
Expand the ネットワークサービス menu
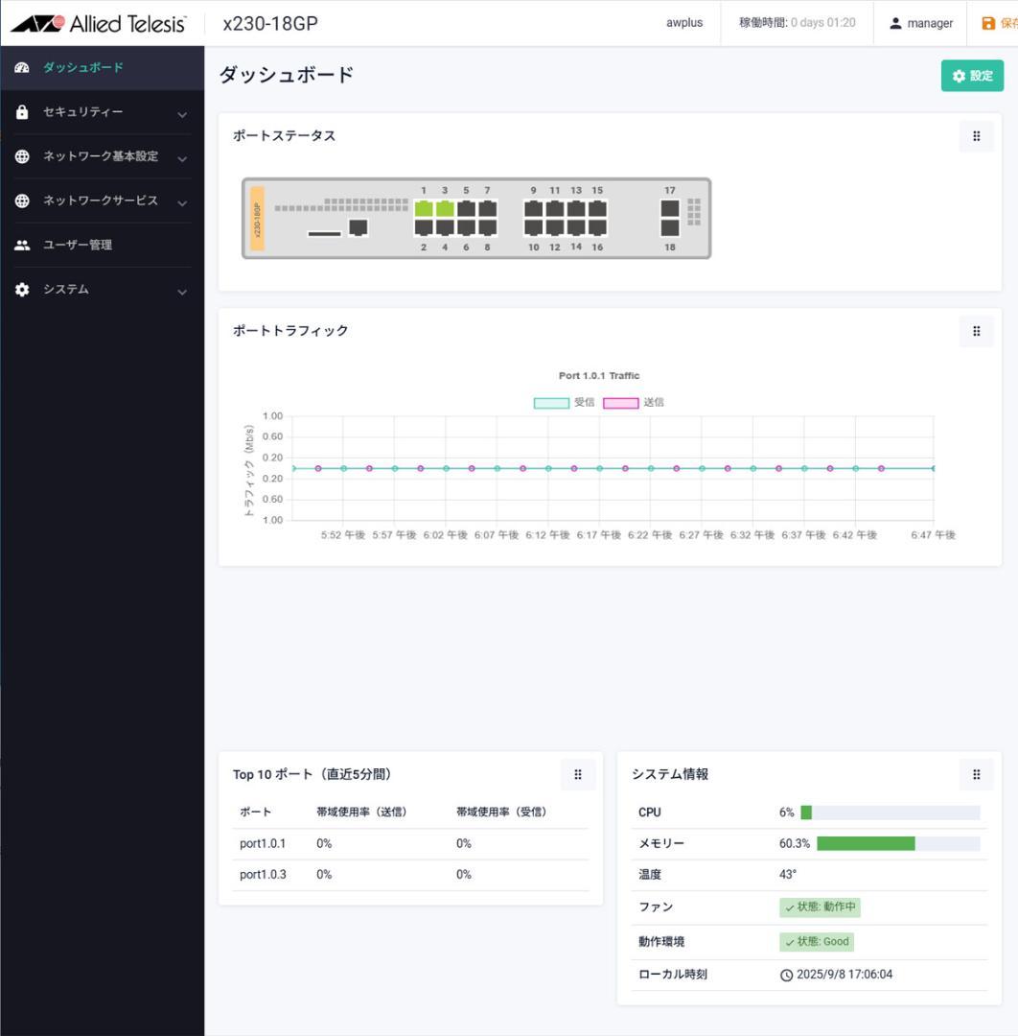[102, 200]
